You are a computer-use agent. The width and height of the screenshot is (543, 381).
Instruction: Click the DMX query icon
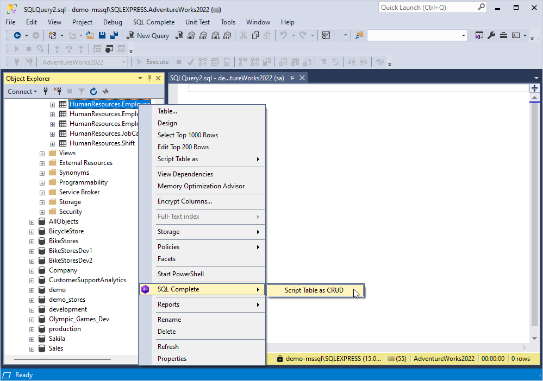tap(203, 35)
